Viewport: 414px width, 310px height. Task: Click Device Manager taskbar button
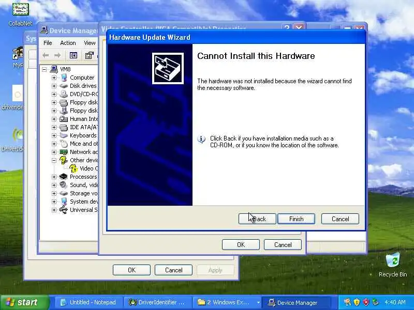[x=297, y=302]
